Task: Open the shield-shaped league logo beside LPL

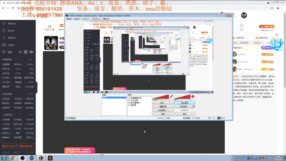Action: coord(25,52)
